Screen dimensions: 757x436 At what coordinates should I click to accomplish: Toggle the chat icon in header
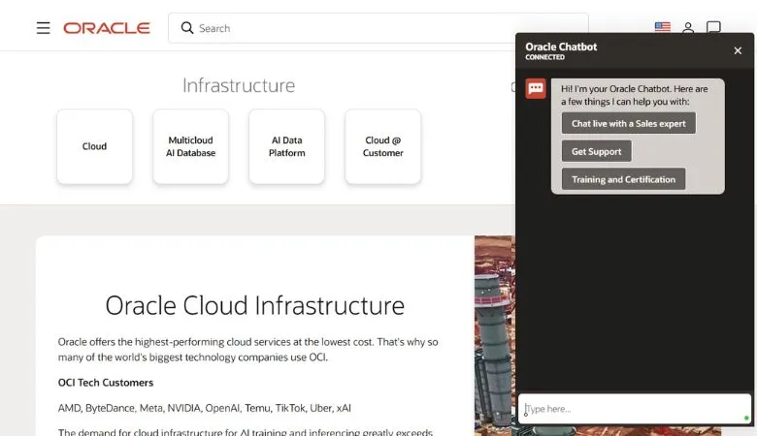click(x=713, y=27)
